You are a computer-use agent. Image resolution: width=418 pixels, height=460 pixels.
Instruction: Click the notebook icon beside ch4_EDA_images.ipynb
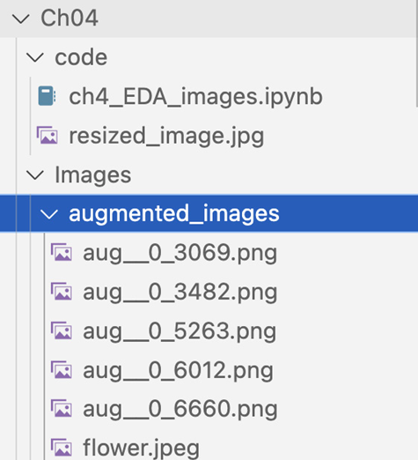(x=47, y=96)
